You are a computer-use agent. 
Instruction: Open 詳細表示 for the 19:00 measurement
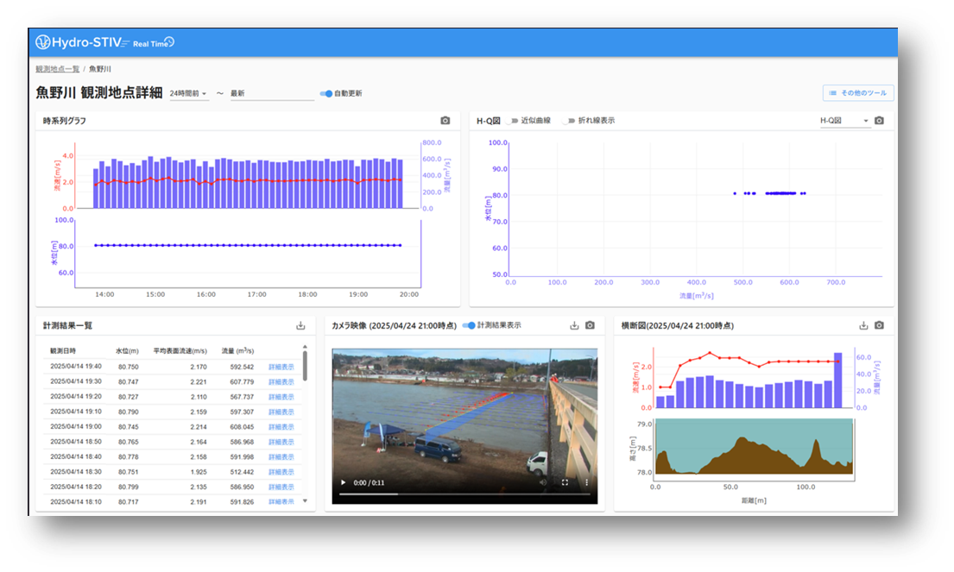pyautogui.click(x=281, y=427)
